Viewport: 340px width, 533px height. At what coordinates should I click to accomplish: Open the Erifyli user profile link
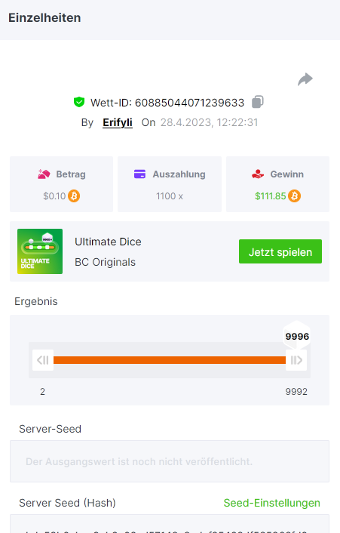coord(118,122)
